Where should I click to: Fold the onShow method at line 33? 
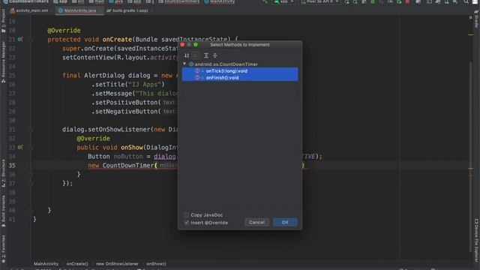coord(31,148)
